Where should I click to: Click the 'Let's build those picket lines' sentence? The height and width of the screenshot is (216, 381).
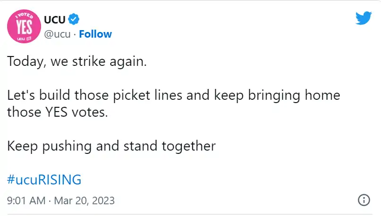(94, 95)
